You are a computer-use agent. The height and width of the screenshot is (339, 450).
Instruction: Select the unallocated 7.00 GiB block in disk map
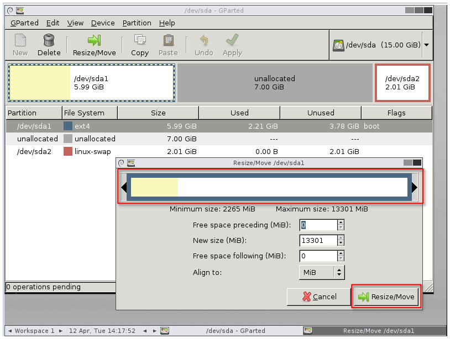click(275, 83)
